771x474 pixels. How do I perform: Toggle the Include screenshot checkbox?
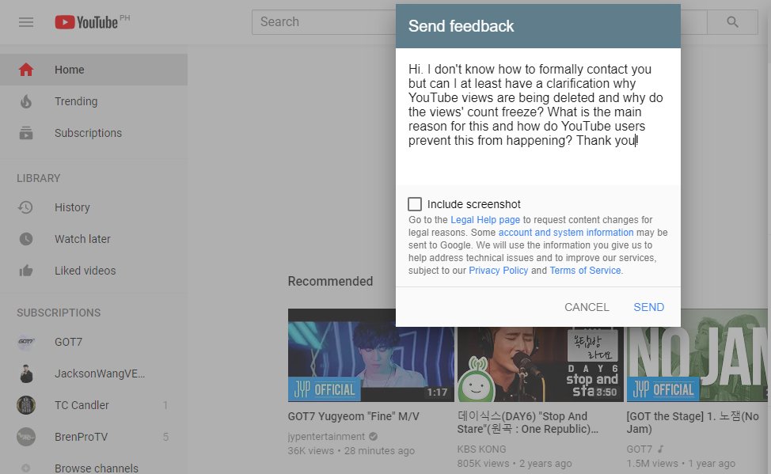coord(415,204)
